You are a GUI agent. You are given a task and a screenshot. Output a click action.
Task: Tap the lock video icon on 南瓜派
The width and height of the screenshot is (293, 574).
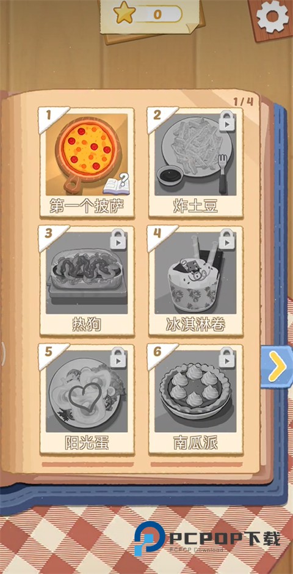coord(226,358)
